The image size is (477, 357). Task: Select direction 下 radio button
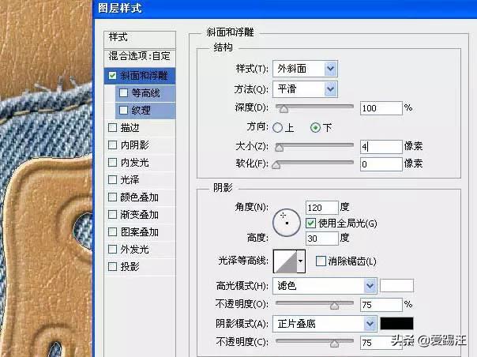click(315, 127)
